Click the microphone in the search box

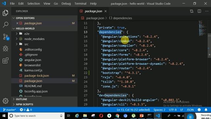click(x=61, y=116)
